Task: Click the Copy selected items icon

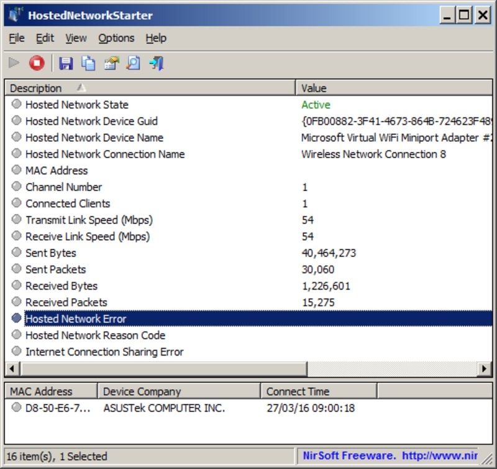Action: pos(89,63)
